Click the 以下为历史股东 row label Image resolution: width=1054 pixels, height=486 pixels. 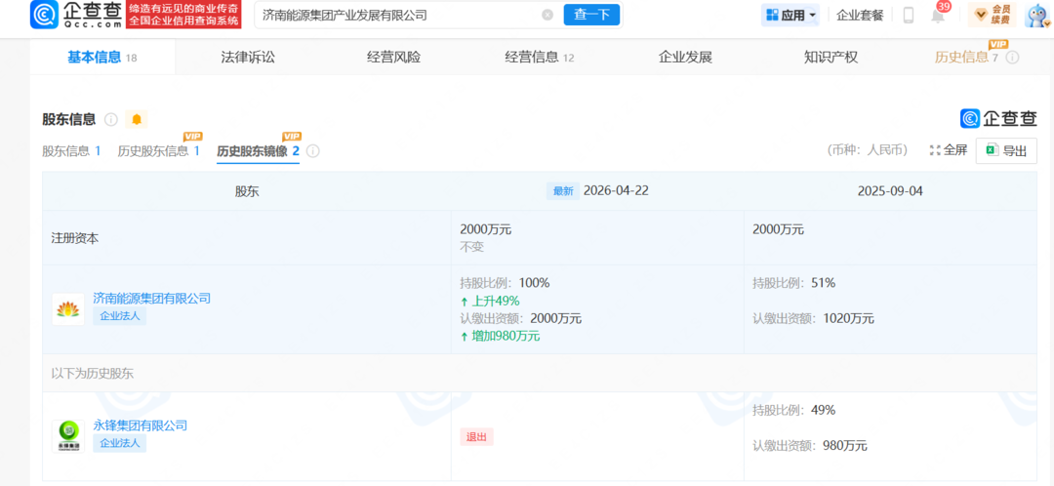(92, 373)
